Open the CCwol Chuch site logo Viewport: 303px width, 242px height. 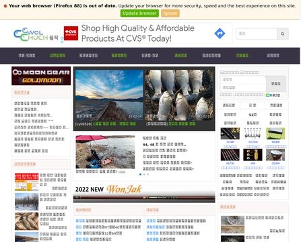(36, 35)
